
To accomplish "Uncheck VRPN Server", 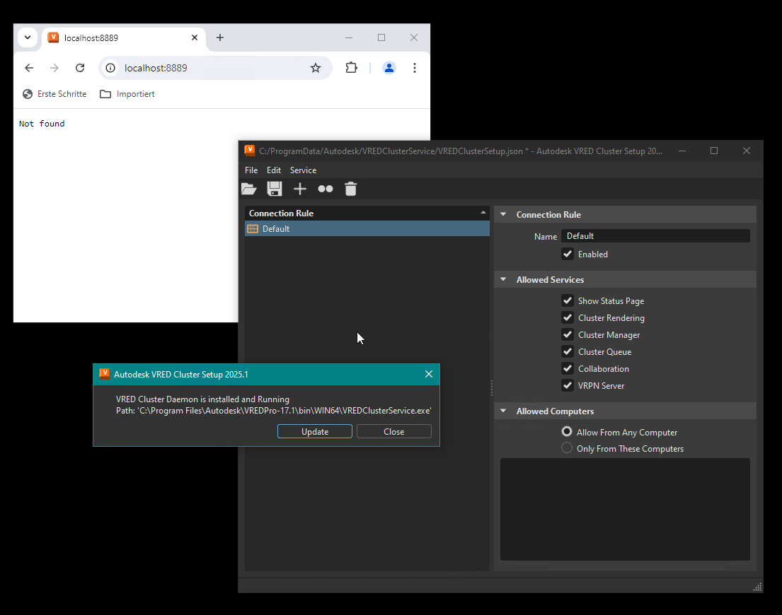I will pyautogui.click(x=568, y=385).
